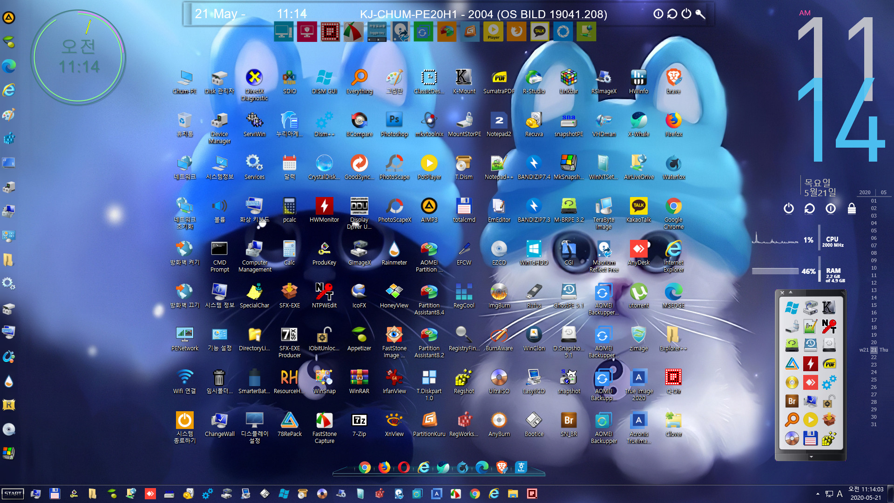Open the KakaoTalk desktop shortcut

pos(638,211)
